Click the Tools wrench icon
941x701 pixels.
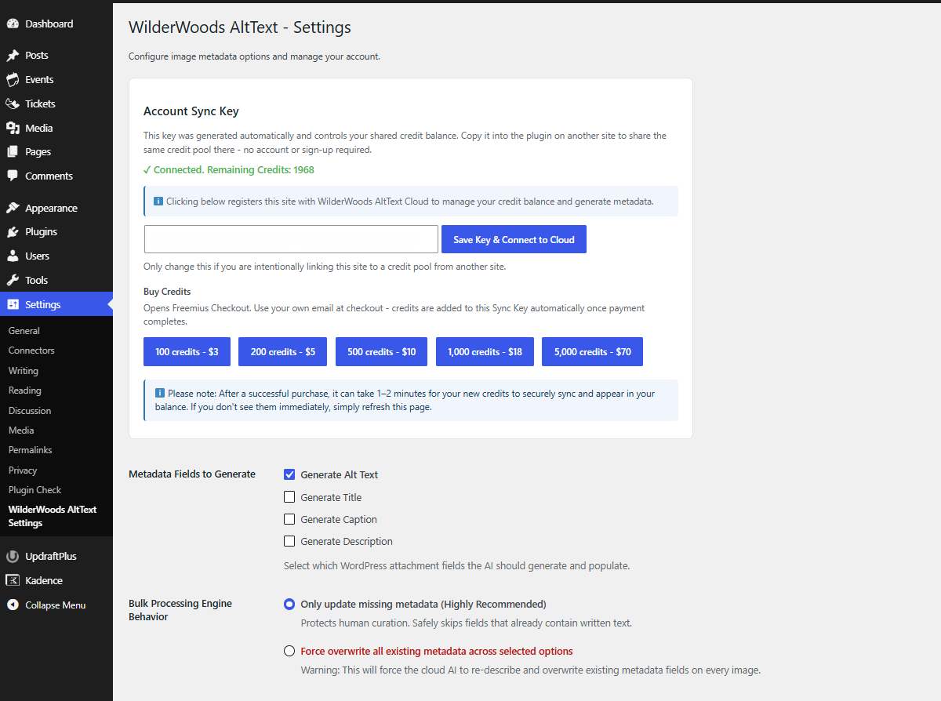coord(13,280)
